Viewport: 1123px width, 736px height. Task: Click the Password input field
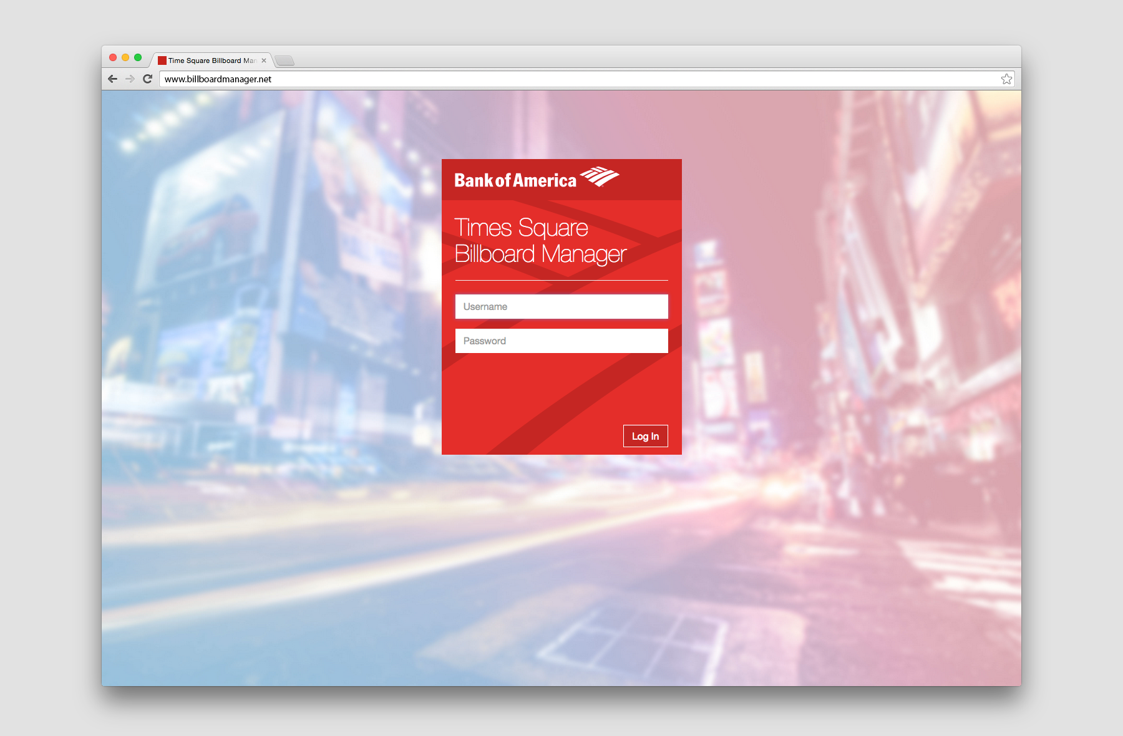[561, 341]
